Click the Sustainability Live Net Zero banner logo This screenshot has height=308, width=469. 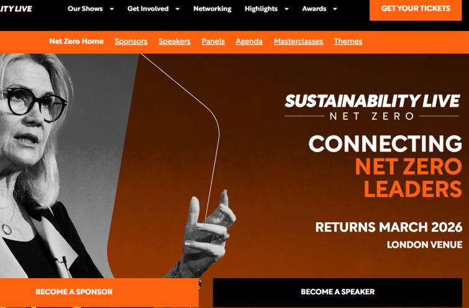click(x=372, y=107)
